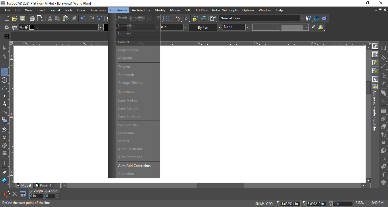Open the AddOns menu
The width and height of the screenshot is (388, 207).
tap(201, 10)
